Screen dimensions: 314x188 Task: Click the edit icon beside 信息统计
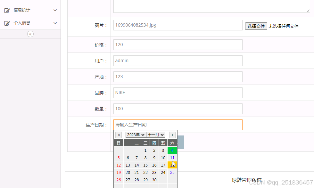7,11
